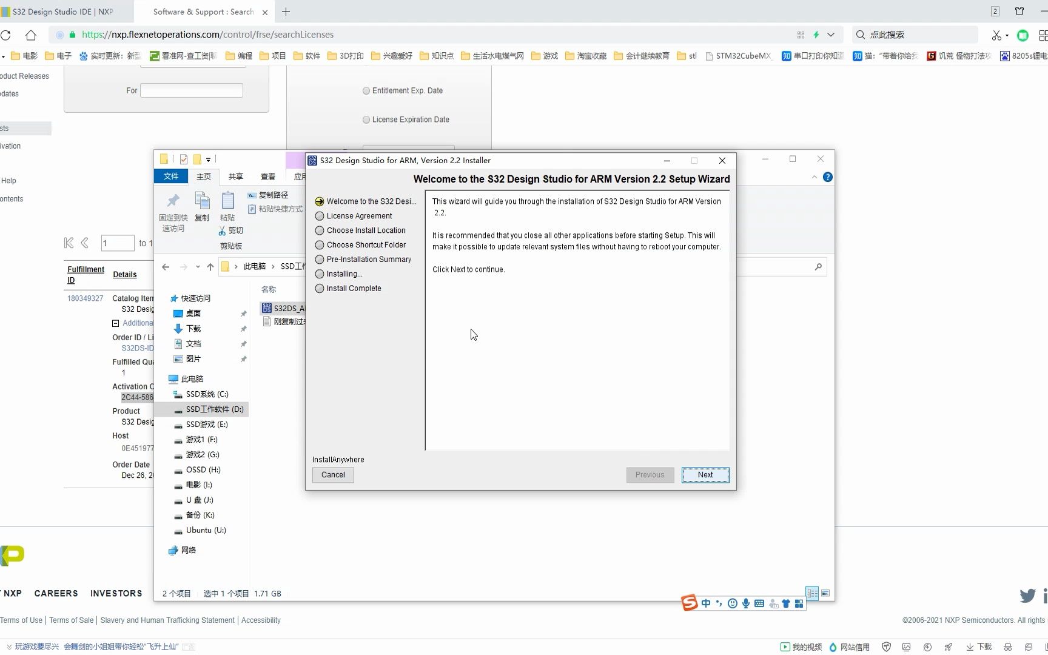Collapse the Explorer ribbon with the chevron

click(x=814, y=177)
